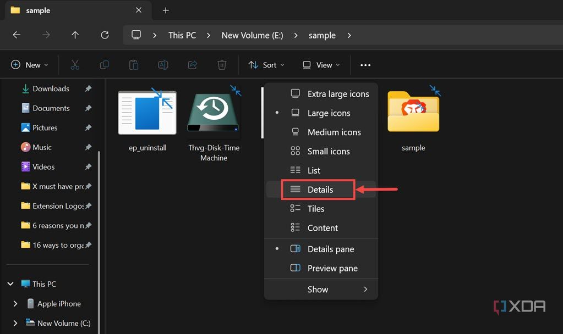563x334 pixels.
Task: Click sample in address path
Action: pos(322,35)
